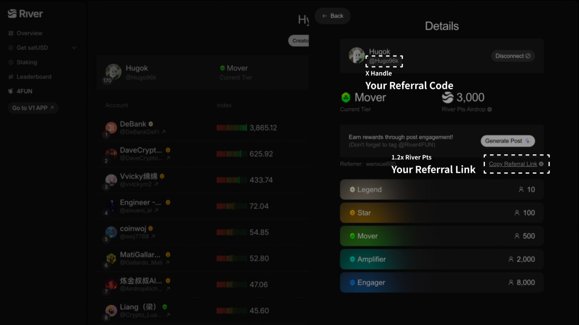Open @DaveCrypto external link arrow
Screen dimensions: 579x325
168,158
